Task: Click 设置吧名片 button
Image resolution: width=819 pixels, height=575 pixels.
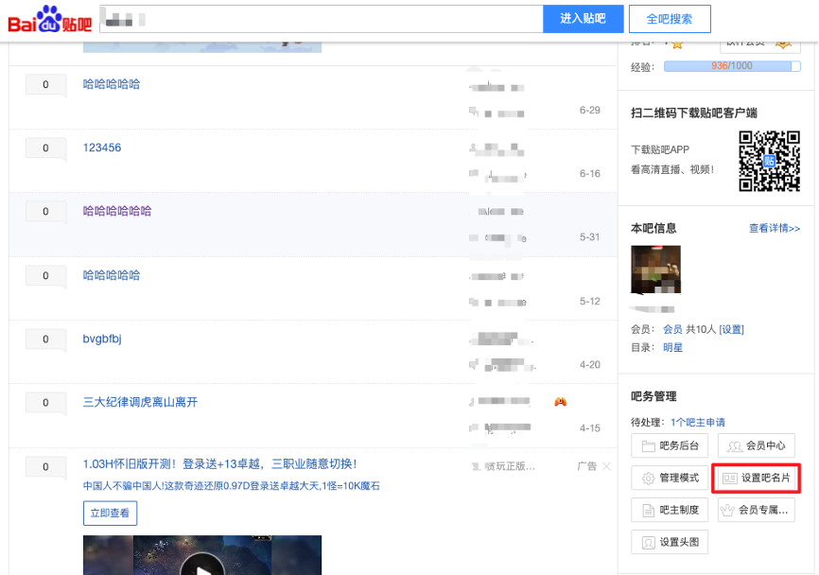Action: point(757,479)
